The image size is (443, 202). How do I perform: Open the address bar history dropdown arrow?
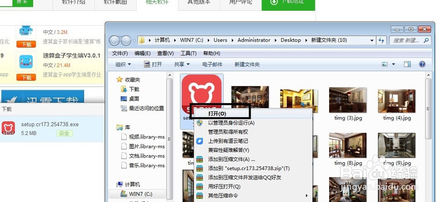pos(372,40)
